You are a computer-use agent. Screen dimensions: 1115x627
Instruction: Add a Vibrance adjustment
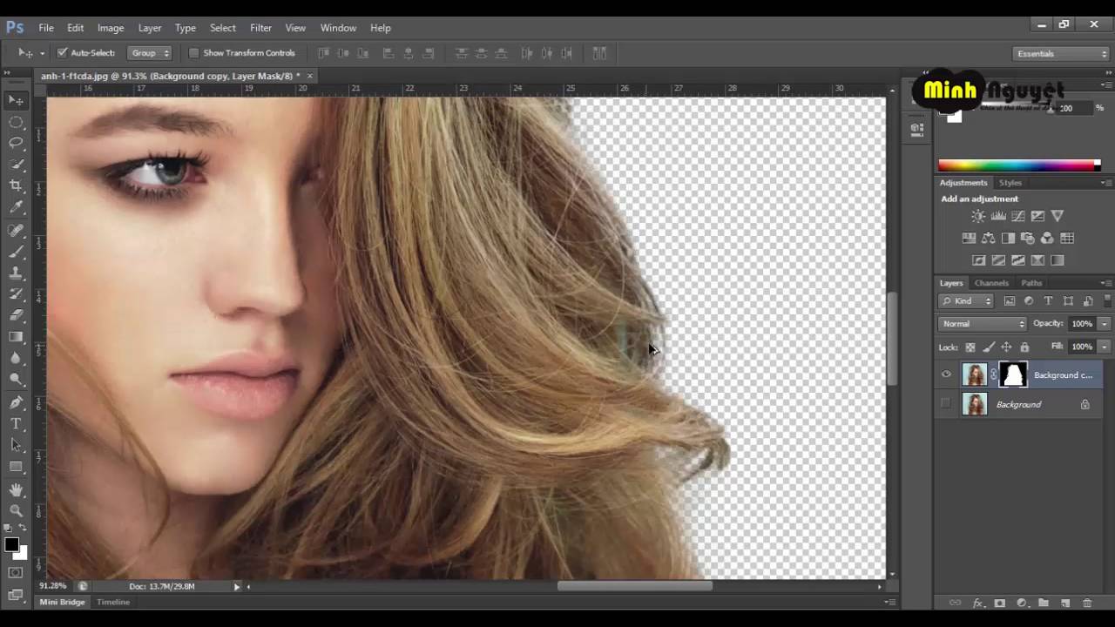[1058, 216]
